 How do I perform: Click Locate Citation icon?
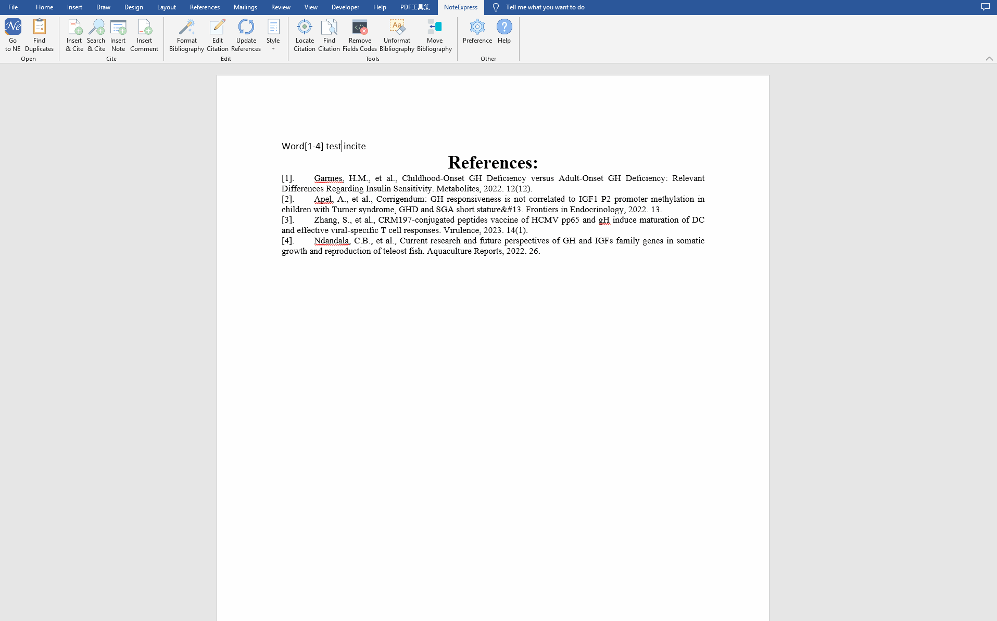click(305, 35)
